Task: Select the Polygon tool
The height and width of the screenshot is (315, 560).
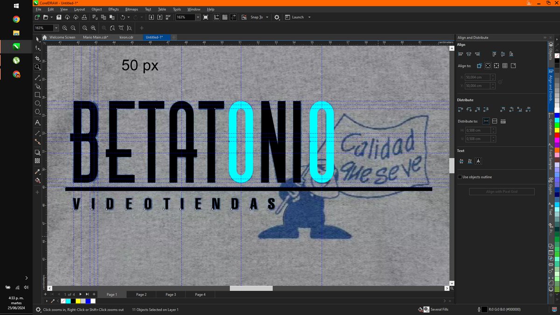Action: (38, 112)
